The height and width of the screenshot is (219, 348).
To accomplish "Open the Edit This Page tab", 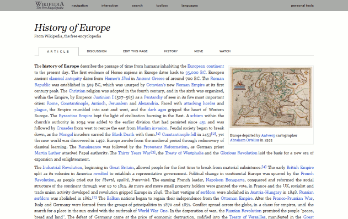I will point(135,51).
